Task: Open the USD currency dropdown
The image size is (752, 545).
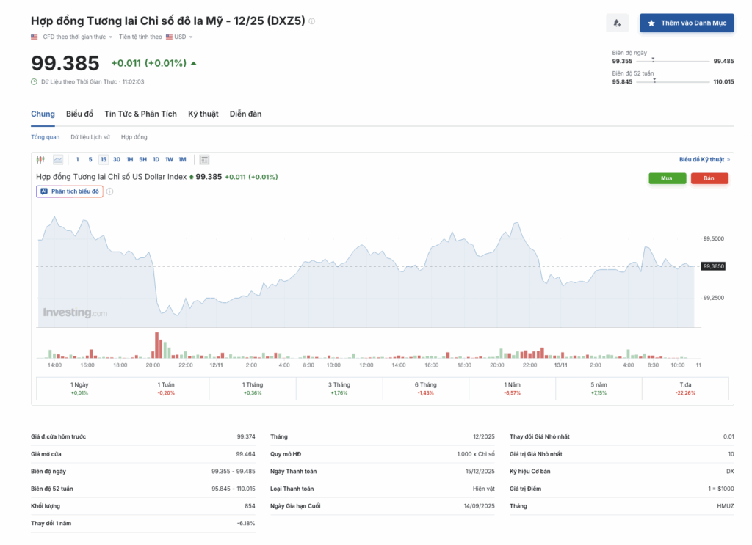Action: 179,37
